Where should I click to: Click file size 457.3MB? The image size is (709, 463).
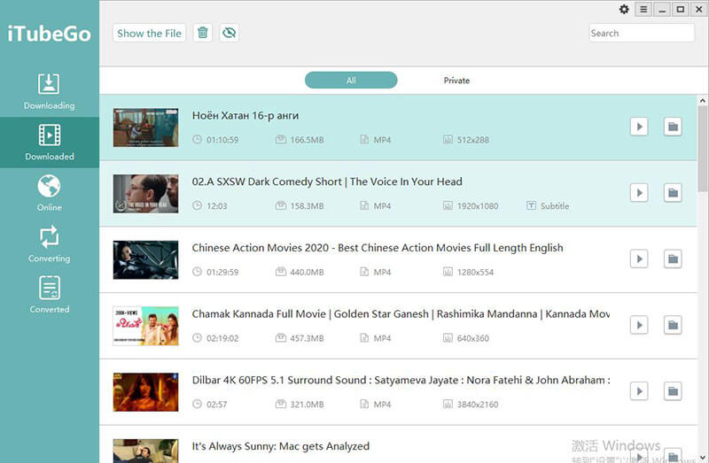[307, 338]
